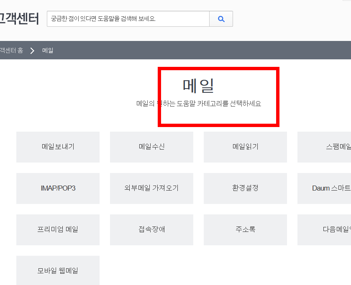Open the 메일보내기 help category
The height and width of the screenshot is (285, 351).
[x=58, y=147]
